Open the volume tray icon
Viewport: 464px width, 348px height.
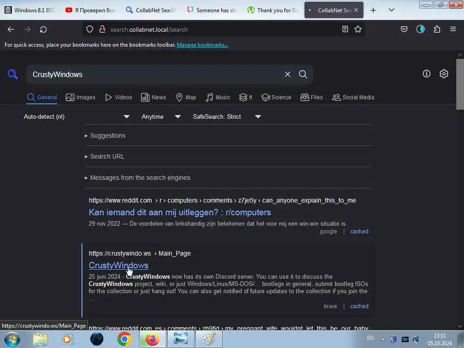[x=416, y=339]
